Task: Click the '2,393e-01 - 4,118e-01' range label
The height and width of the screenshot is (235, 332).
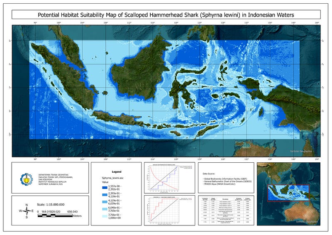Action: (115, 195)
